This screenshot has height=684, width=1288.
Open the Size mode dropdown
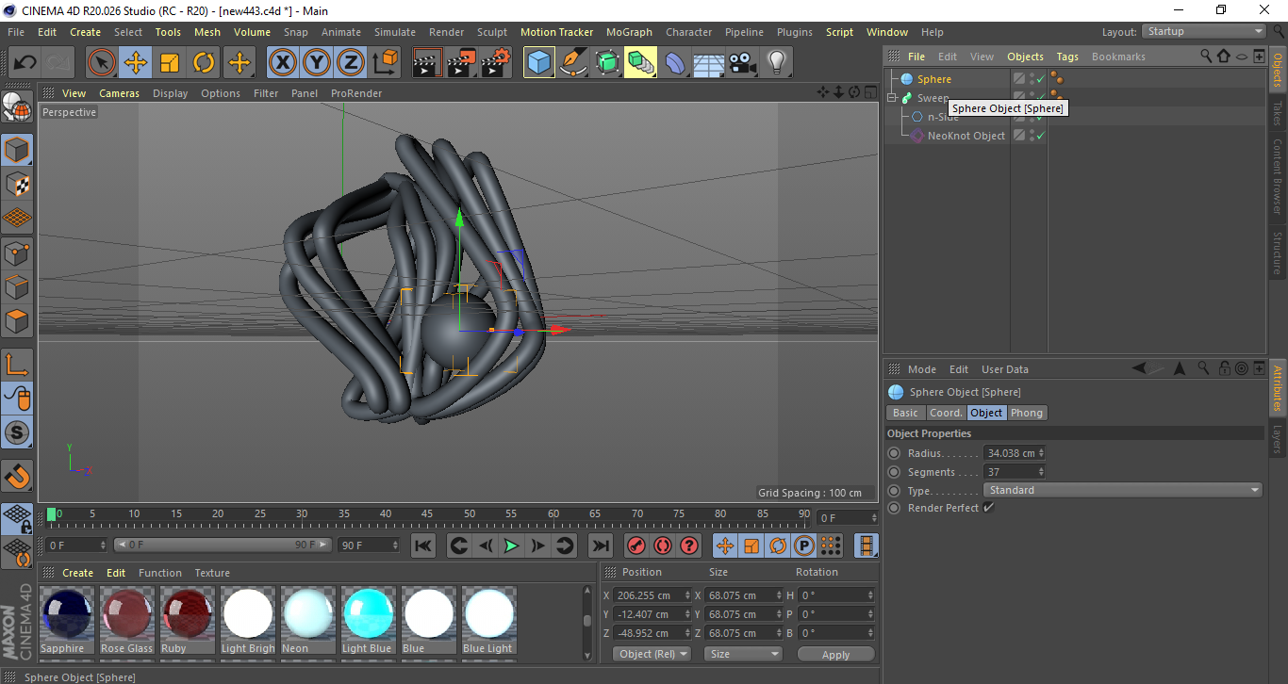743,654
